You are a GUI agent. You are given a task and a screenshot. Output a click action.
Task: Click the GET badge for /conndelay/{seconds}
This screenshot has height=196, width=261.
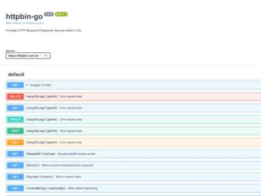pos(15,188)
